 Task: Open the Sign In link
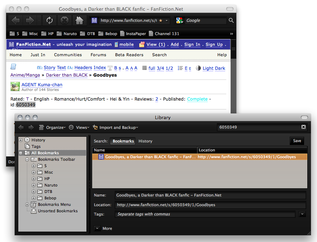tap(192, 44)
